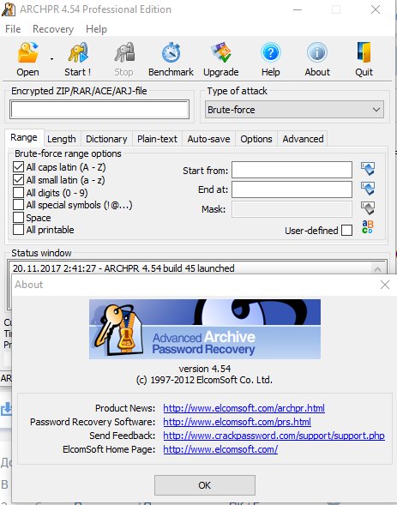Click OK in the About dialog
397x505 pixels.
(205, 485)
